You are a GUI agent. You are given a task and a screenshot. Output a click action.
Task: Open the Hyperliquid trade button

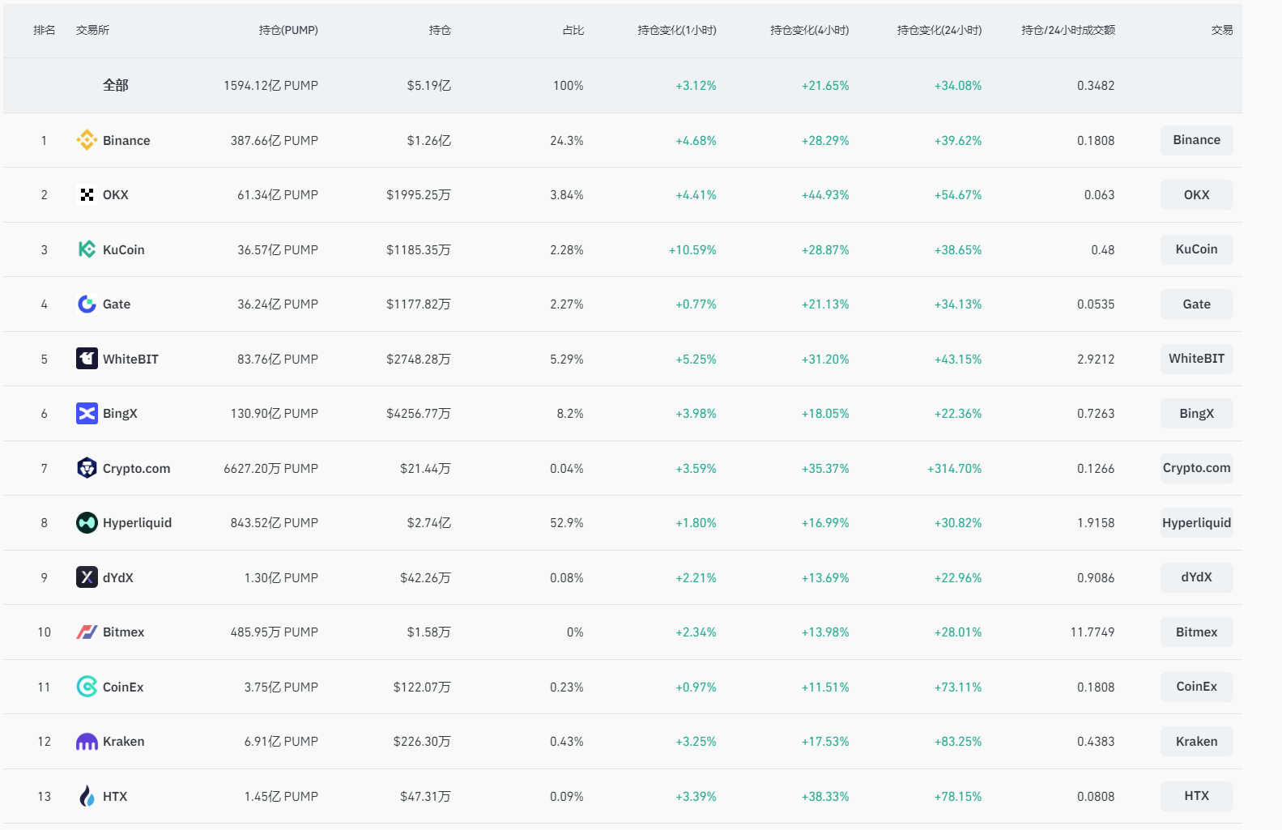[x=1196, y=523]
